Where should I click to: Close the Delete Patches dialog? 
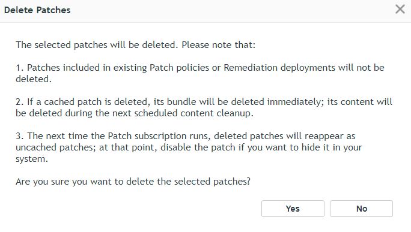[x=400, y=9]
